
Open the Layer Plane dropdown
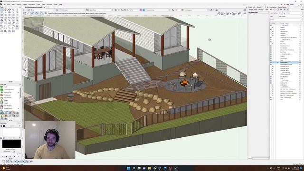(101, 10)
